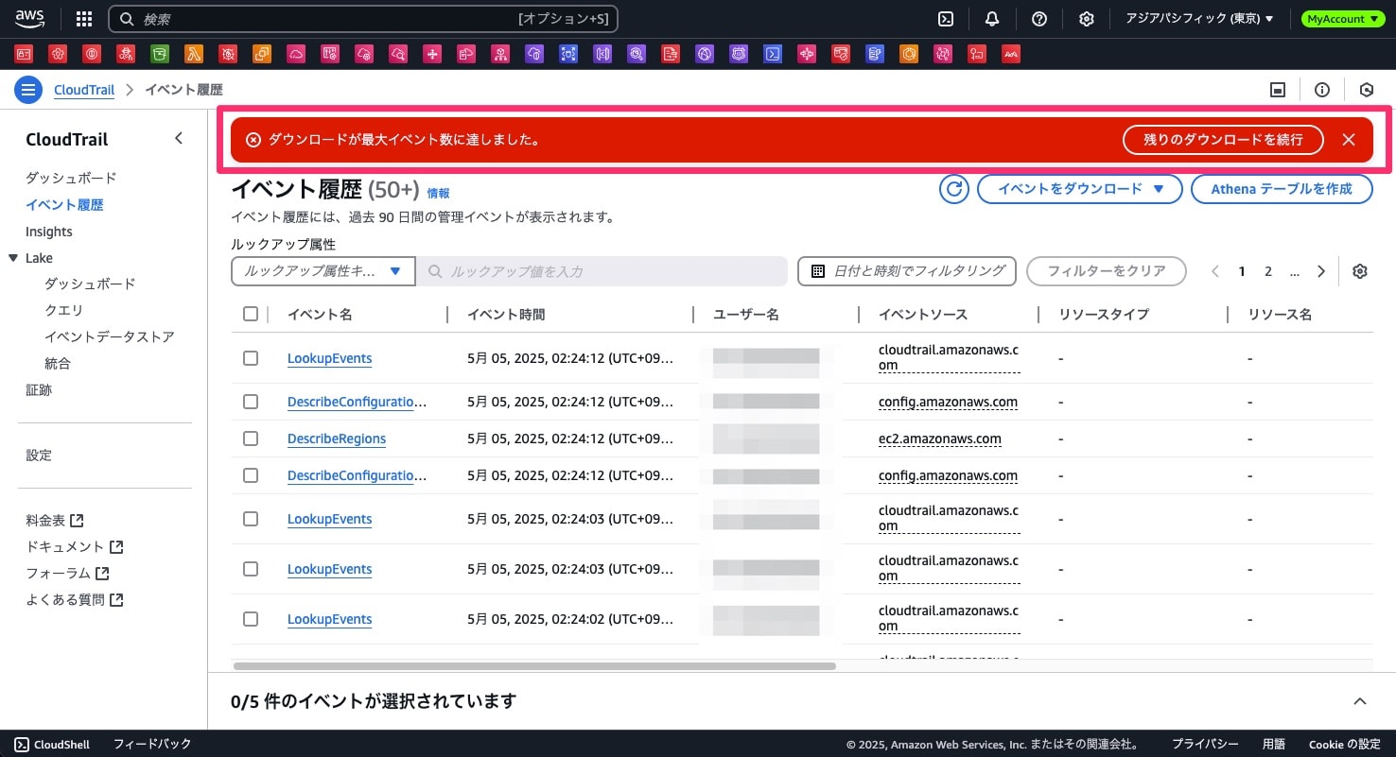Image resolution: width=1396 pixels, height=757 pixels.
Task: Open the blue CloudShell shortcut in favorites bar
Action: tap(773, 54)
